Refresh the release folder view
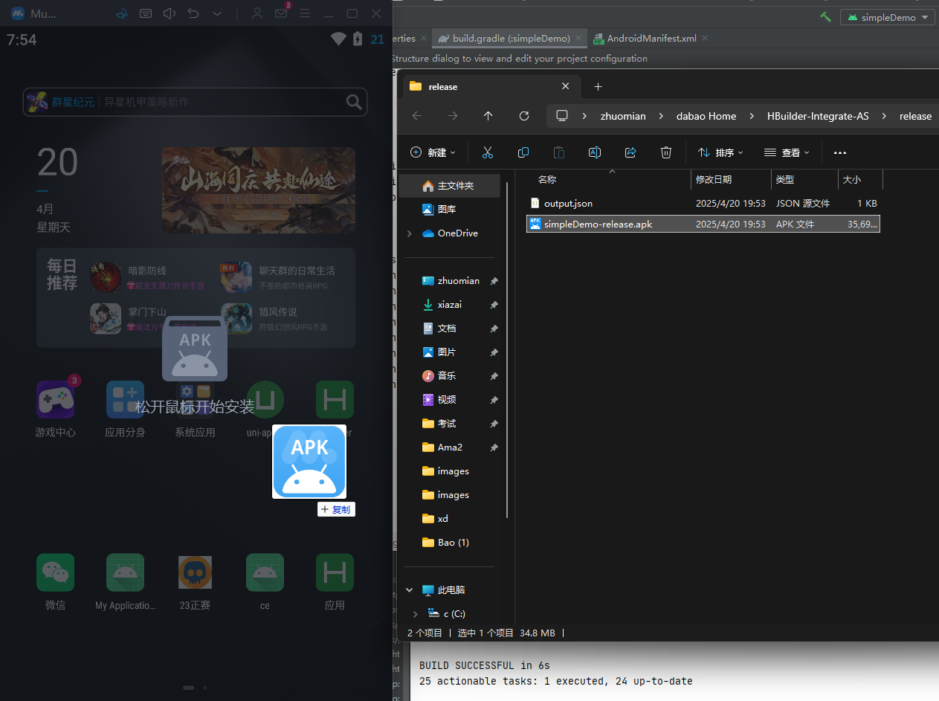 coord(524,116)
